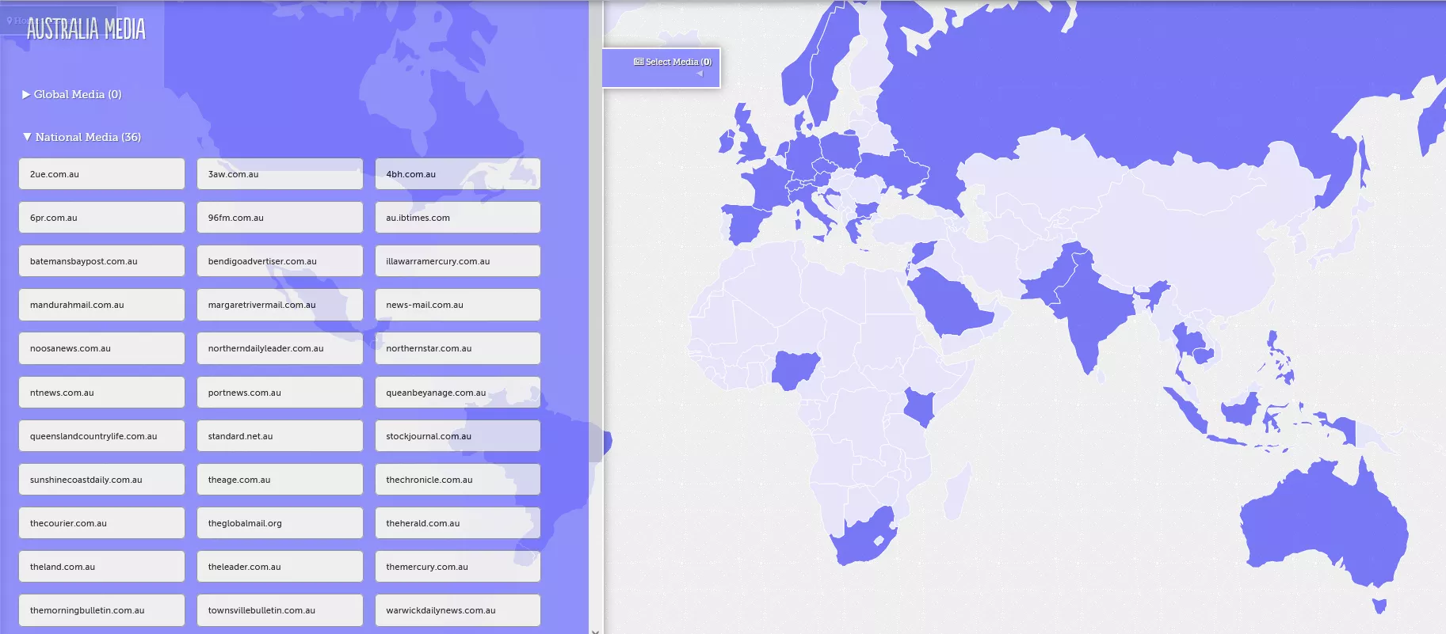Expand the Global Media (0) section
The image size is (1446, 634).
point(71,94)
